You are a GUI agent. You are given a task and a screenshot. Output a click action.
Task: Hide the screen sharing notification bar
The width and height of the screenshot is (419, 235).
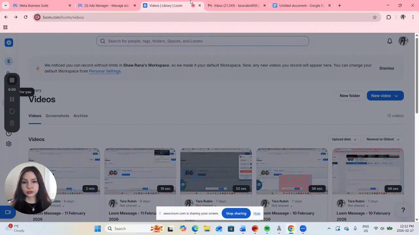[257, 213]
